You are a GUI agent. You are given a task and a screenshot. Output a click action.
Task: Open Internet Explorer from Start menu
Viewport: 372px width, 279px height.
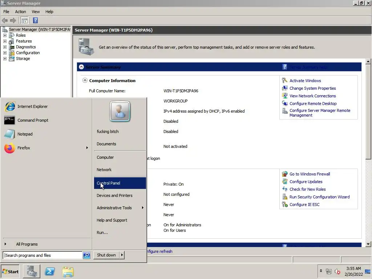pos(46,106)
